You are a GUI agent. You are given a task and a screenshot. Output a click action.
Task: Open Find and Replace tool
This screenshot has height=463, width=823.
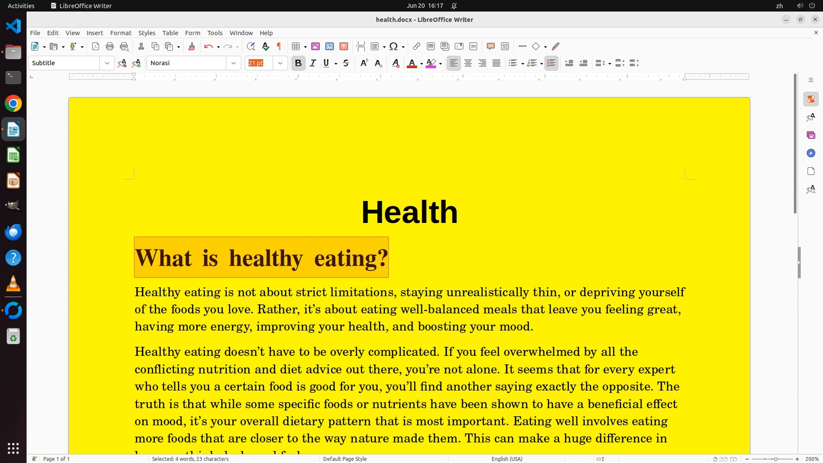251,46
